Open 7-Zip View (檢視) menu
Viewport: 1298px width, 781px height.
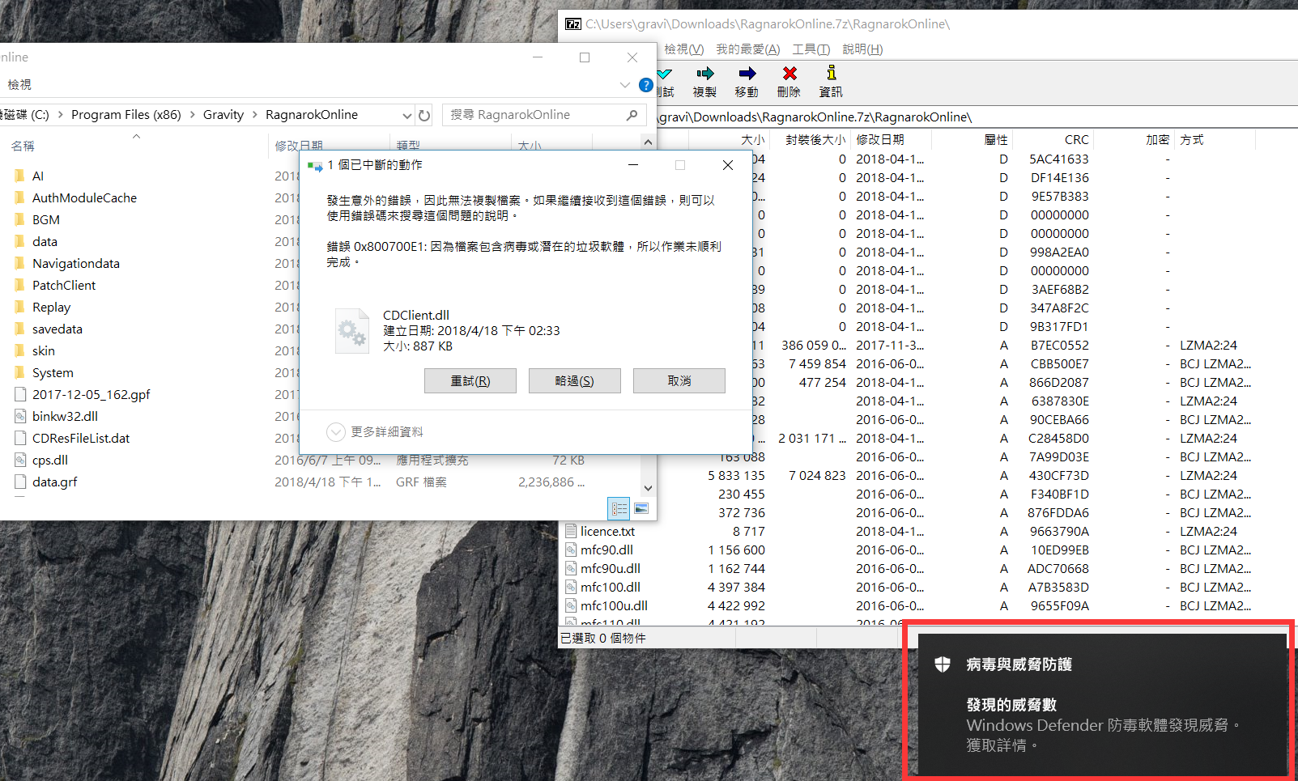(683, 49)
